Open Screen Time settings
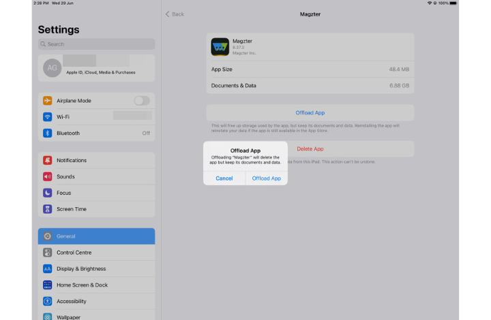The image size is (491, 320). click(x=96, y=209)
